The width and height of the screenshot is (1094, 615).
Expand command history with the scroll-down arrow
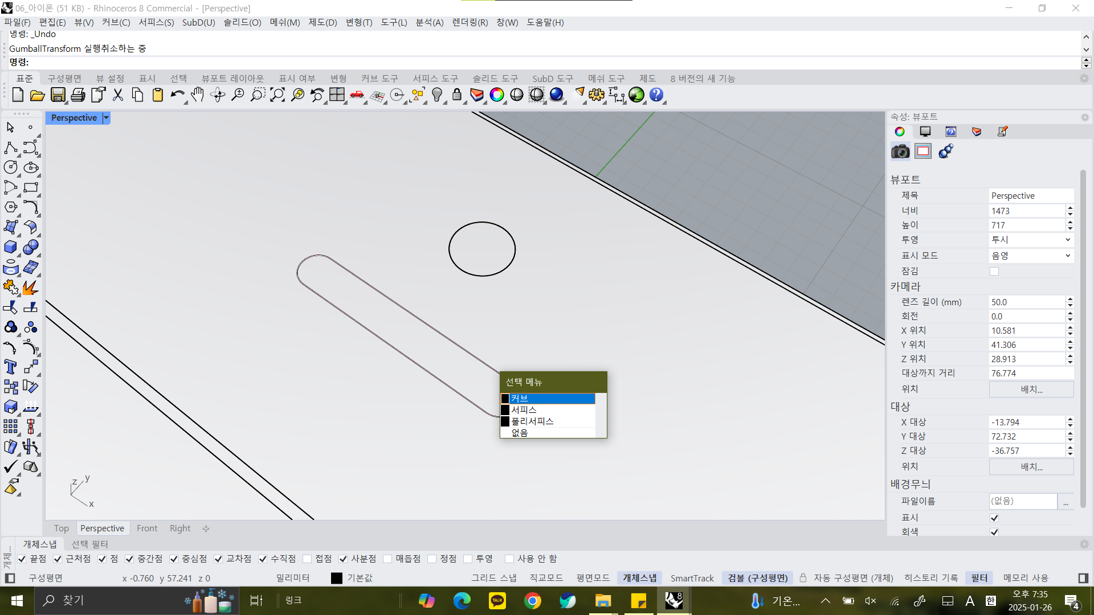click(x=1086, y=50)
